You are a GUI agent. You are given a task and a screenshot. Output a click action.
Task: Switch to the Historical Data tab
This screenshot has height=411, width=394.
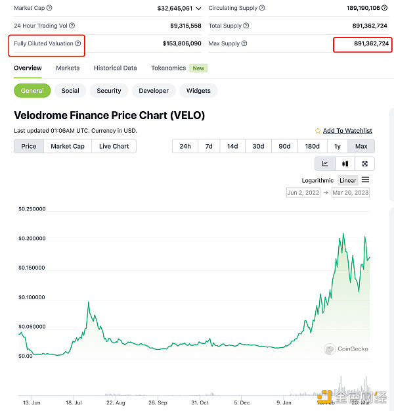tap(115, 68)
